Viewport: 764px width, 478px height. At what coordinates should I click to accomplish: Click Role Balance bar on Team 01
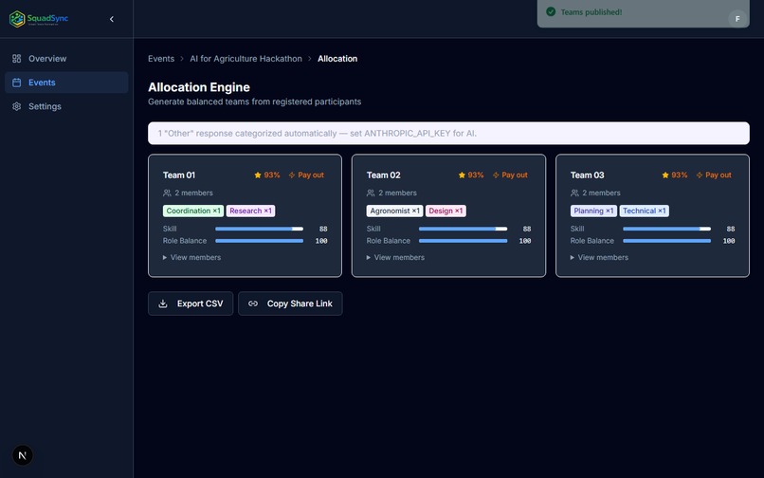coord(259,241)
